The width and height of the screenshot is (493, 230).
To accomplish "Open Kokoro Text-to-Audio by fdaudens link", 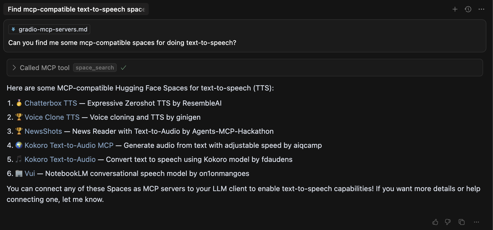I will point(60,159).
